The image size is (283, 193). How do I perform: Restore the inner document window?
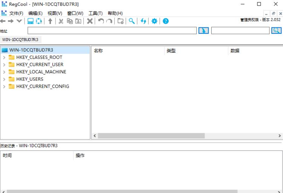point(273,14)
